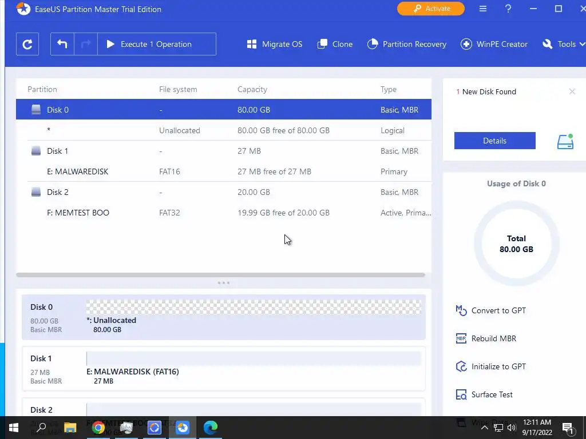Image resolution: width=586 pixels, height=439 pixels.
Task: Select the Unallocated 80.00 GB partition row
Action: (x=224, y=130)
